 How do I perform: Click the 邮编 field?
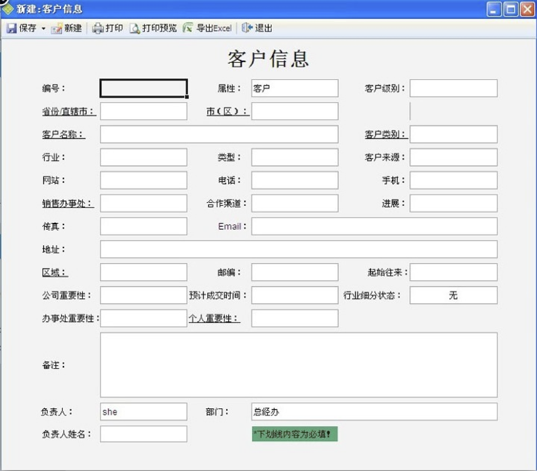[x=295, y=272]
